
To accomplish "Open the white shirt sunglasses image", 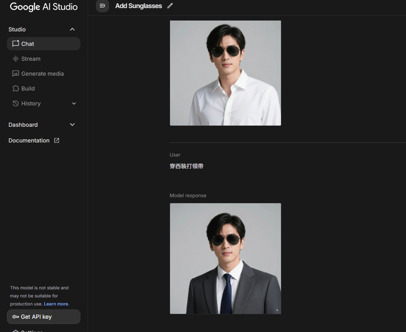I will [x=225, y=73].
